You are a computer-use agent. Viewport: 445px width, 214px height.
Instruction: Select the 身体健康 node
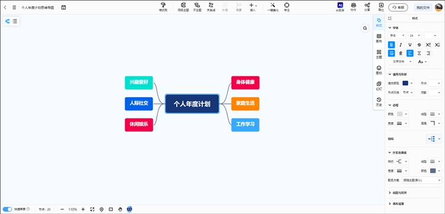[245, 82]
